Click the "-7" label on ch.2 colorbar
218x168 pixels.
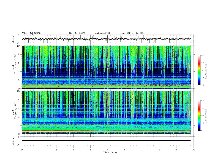(203, 131)
